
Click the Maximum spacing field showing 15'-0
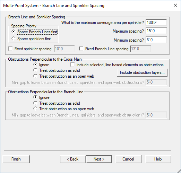[x=156, y=31]
